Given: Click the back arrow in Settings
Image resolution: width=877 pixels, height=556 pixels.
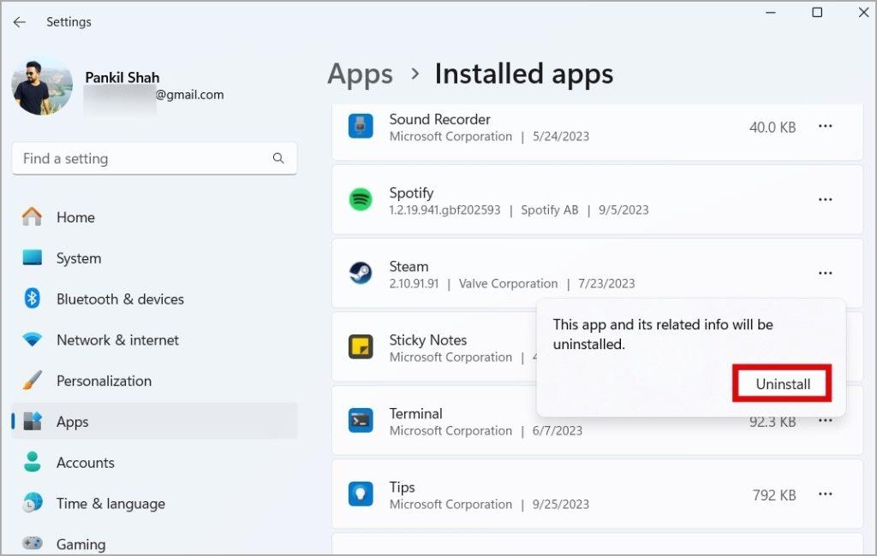Looking at the screenshot, I should (20, 21).
